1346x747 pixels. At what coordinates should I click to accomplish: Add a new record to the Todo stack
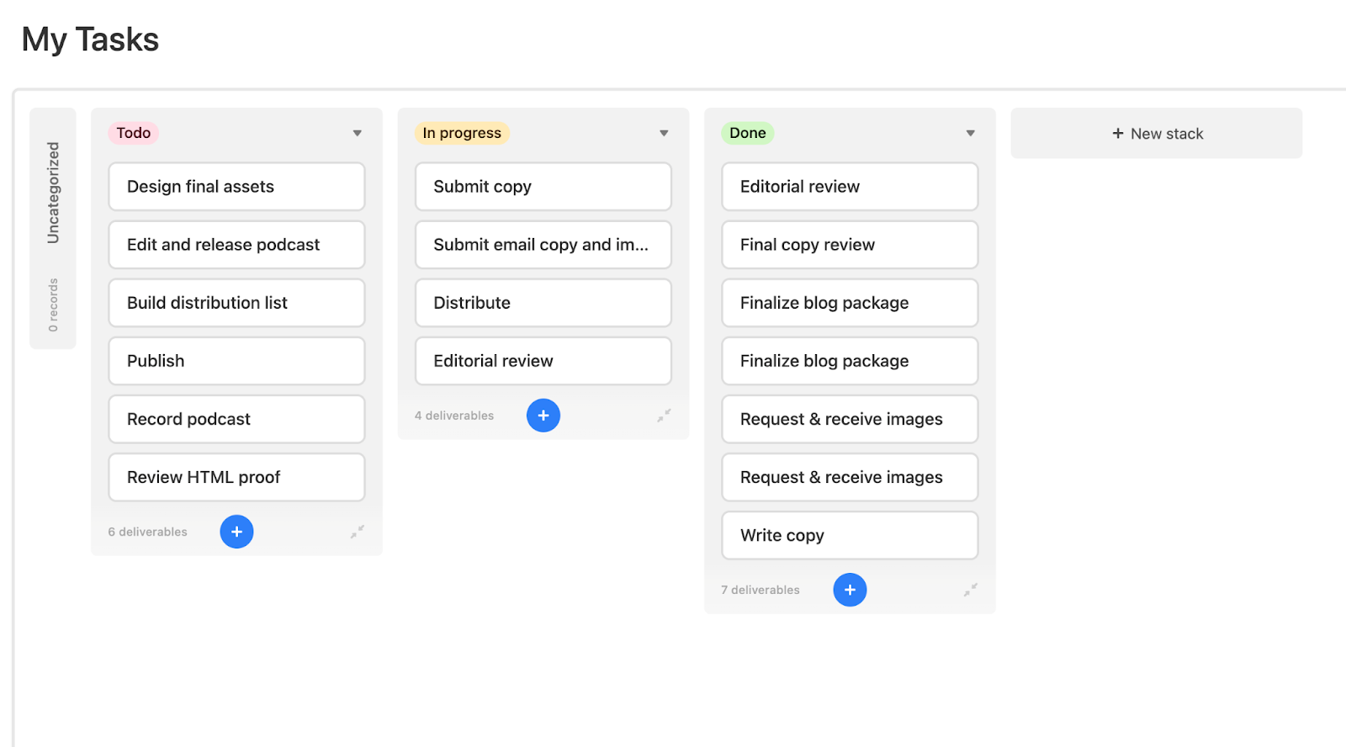coord(236,532)
